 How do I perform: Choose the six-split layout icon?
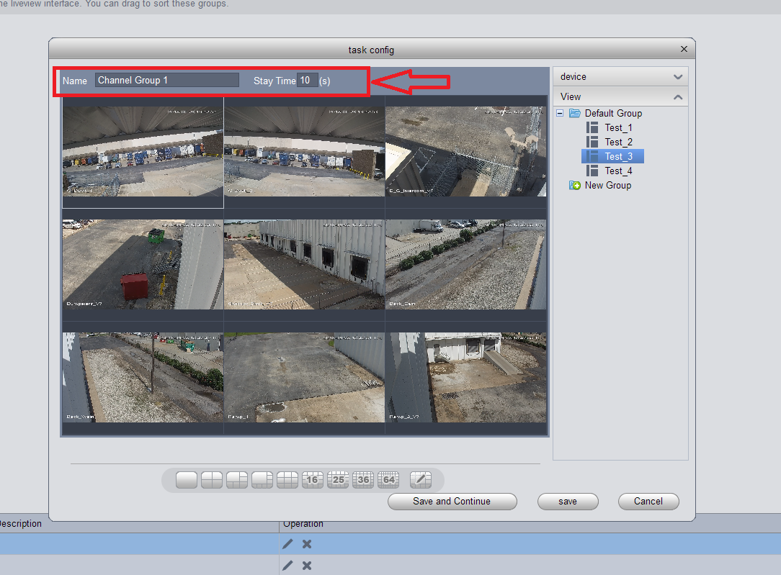(237, 480)
